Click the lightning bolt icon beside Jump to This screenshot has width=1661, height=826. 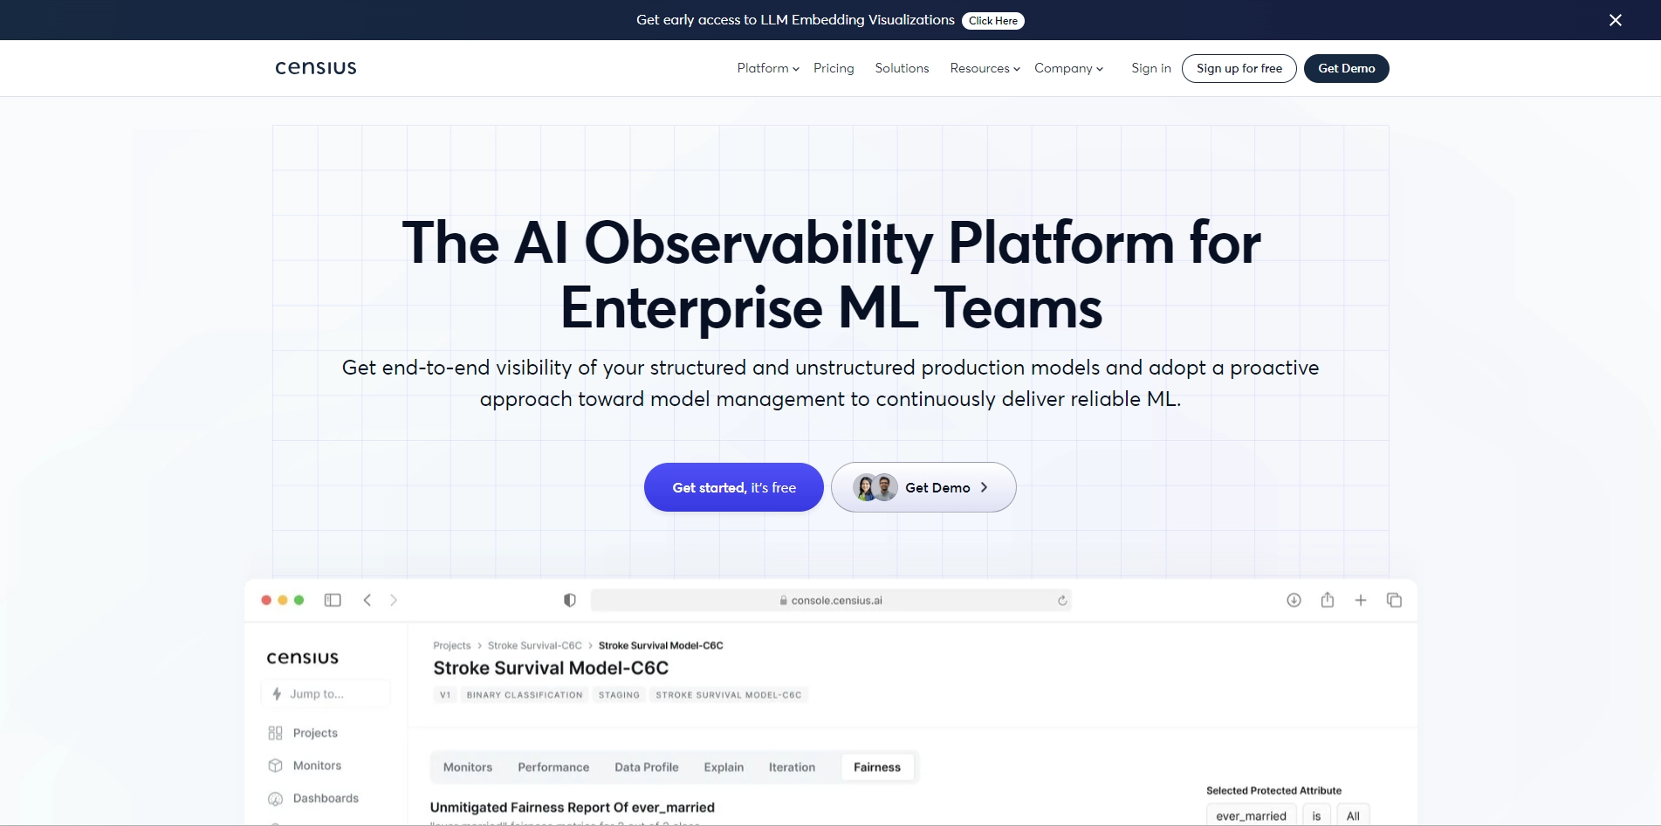click(277, 694)
